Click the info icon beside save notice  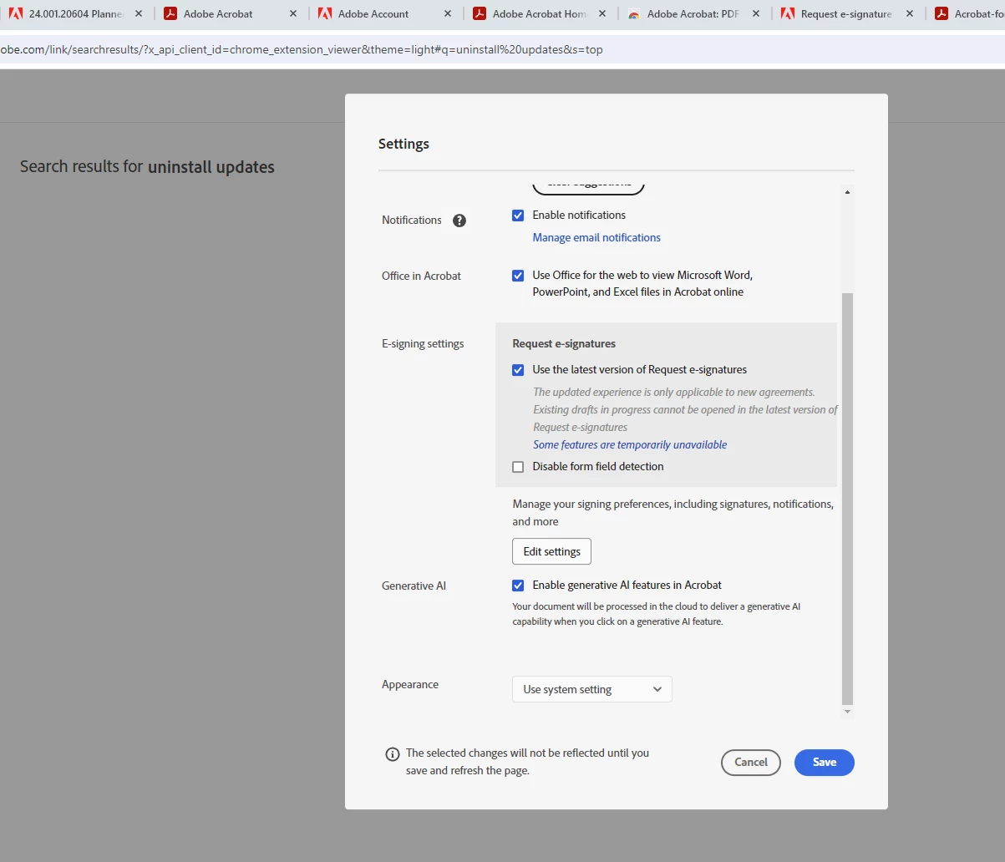[393, 754]
